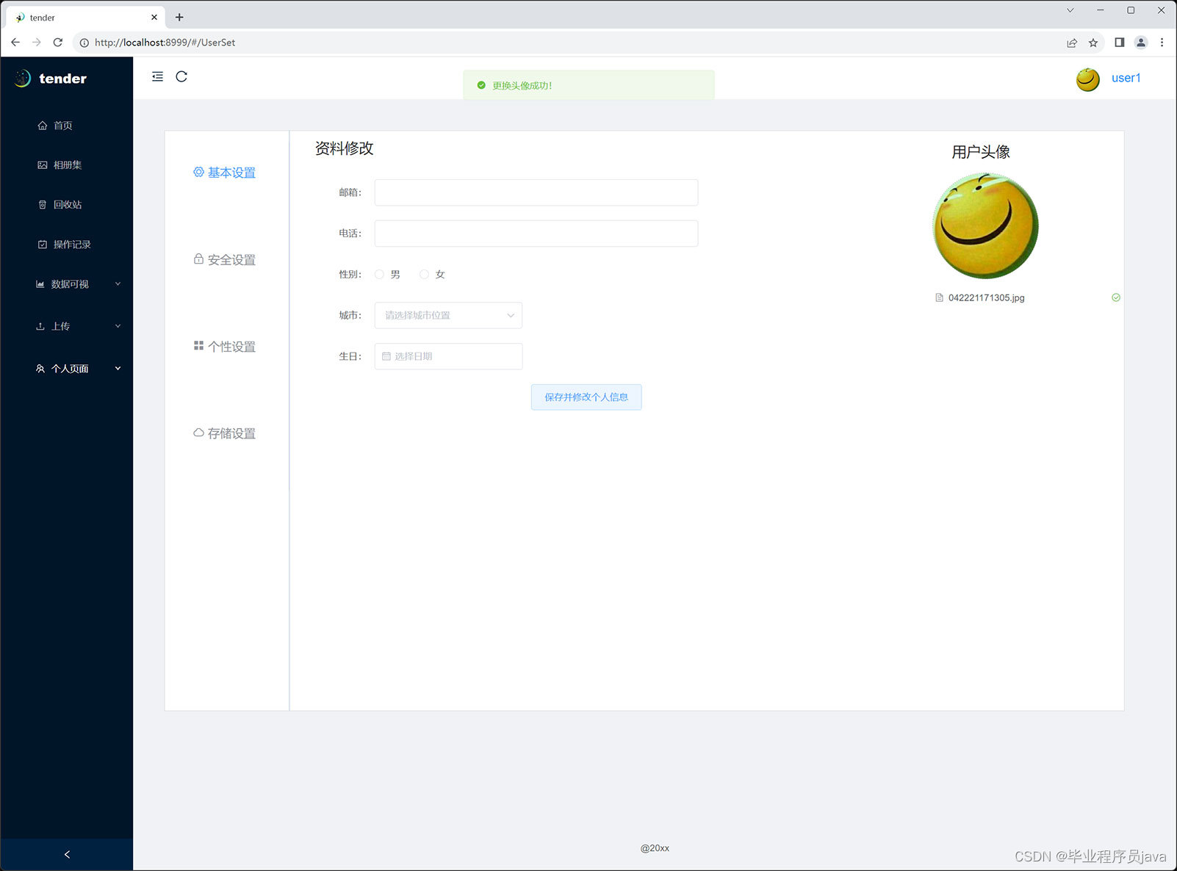This screenshot has height=871, width=1177.
Task: Click the file document icon beside filename
Action: pos(939,297)
